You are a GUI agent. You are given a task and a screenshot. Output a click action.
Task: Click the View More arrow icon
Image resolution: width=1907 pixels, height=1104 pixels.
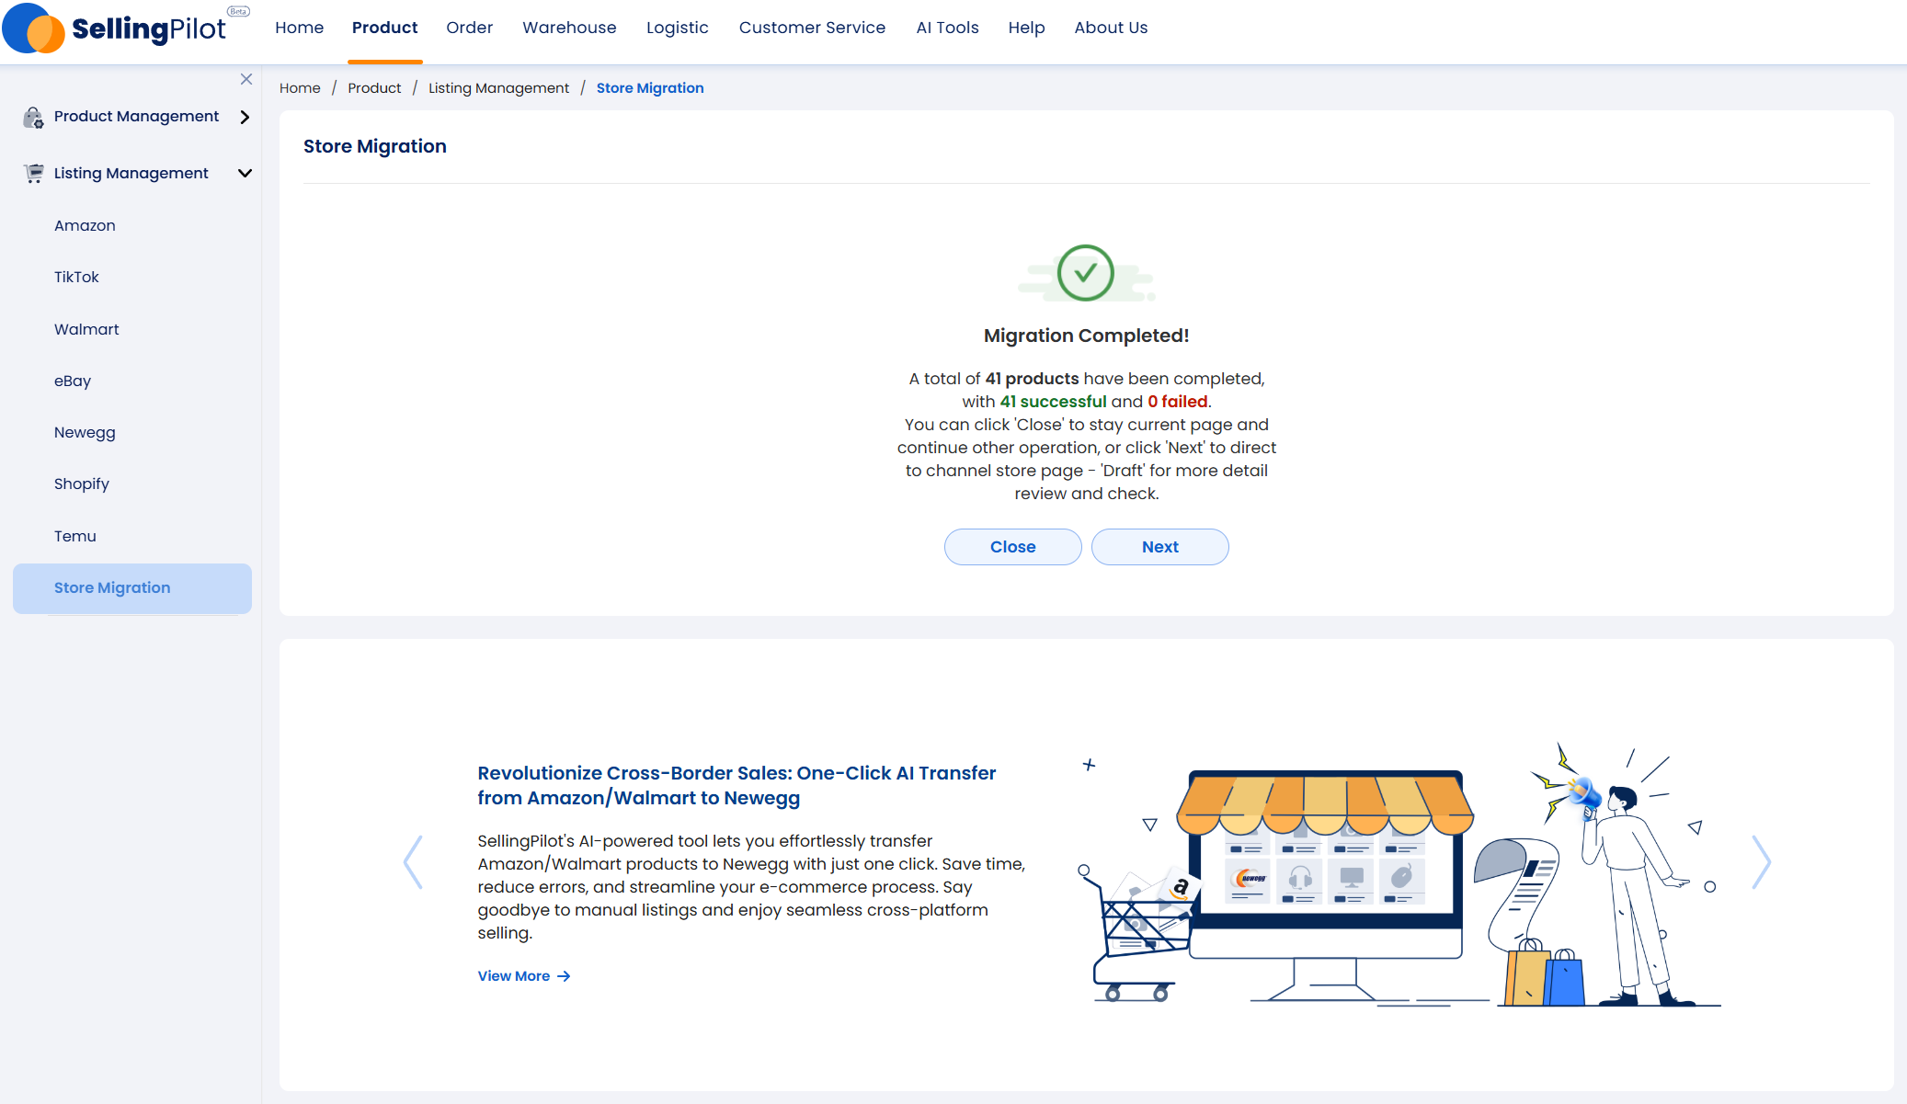(564, 976)
